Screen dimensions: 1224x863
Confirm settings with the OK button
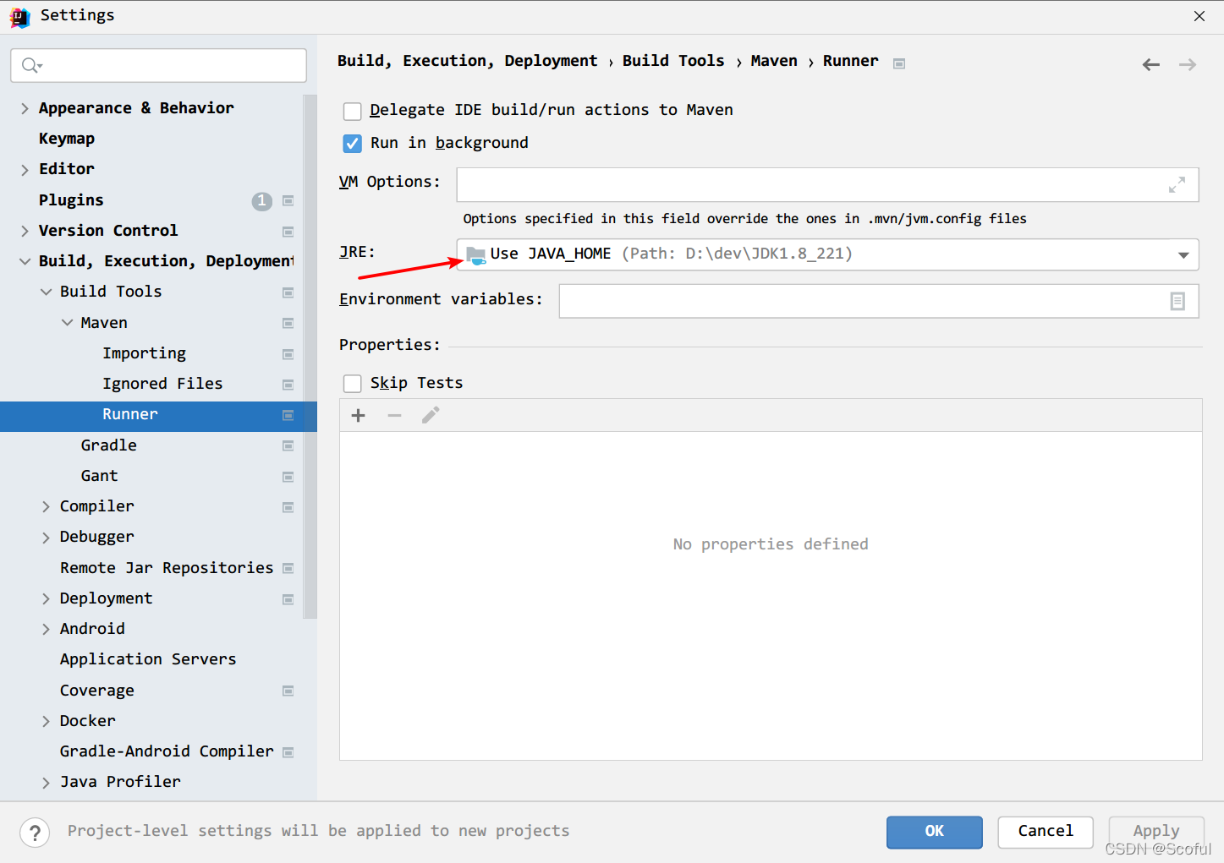pos(934,832)
